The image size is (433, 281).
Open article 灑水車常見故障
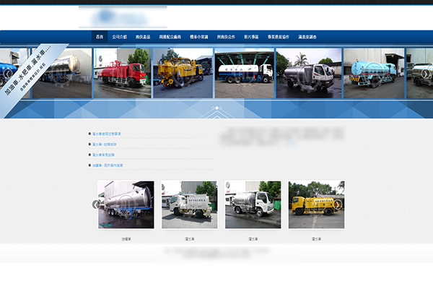(103, 155)
